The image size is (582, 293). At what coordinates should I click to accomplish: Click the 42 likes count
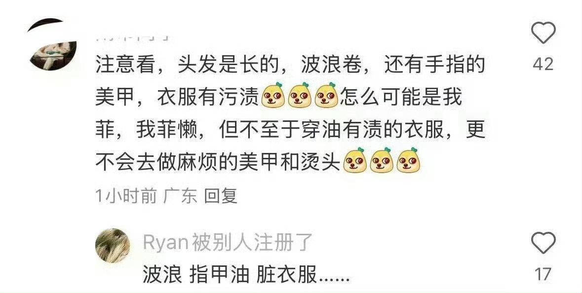pos(543,64)
